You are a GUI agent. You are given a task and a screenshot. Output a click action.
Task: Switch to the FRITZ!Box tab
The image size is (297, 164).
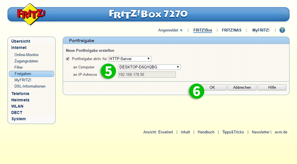point(203,30)
